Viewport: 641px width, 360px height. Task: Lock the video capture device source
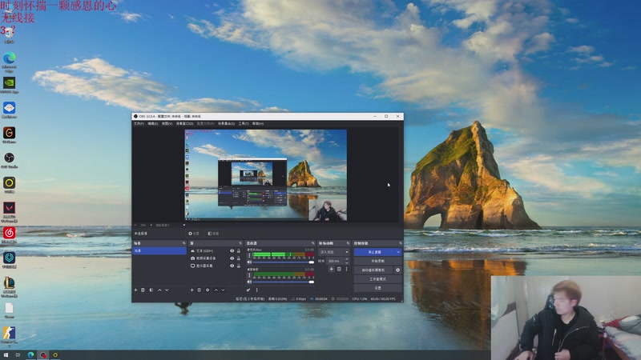point(238,258)
